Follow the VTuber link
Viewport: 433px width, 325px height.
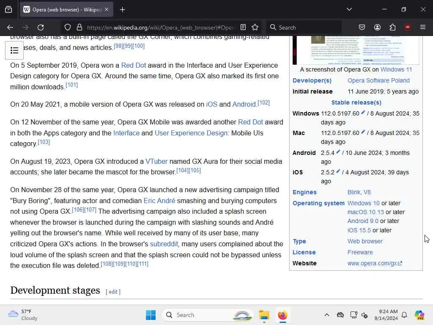click(x=156, y=161)
